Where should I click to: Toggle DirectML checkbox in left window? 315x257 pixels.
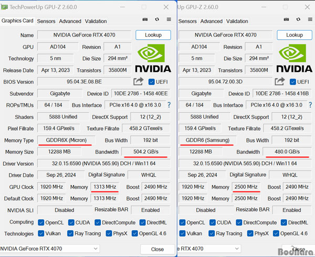point(142,222)
